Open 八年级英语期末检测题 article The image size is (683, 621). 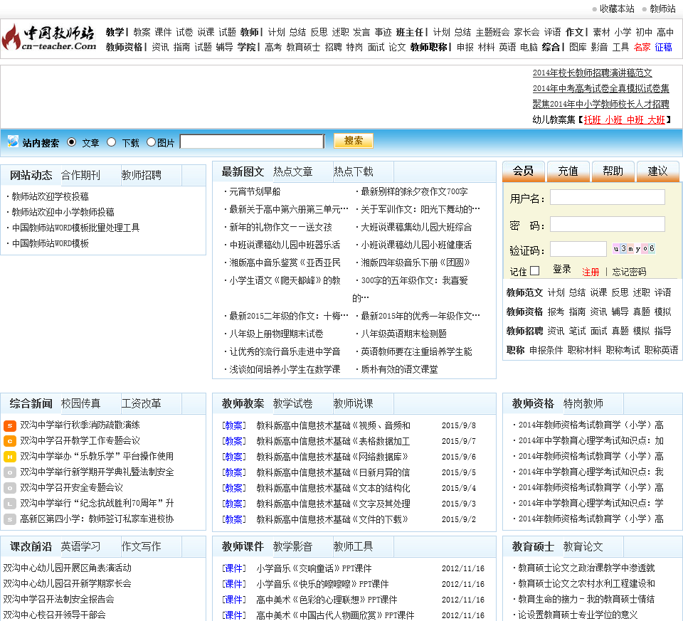point(404,334)
